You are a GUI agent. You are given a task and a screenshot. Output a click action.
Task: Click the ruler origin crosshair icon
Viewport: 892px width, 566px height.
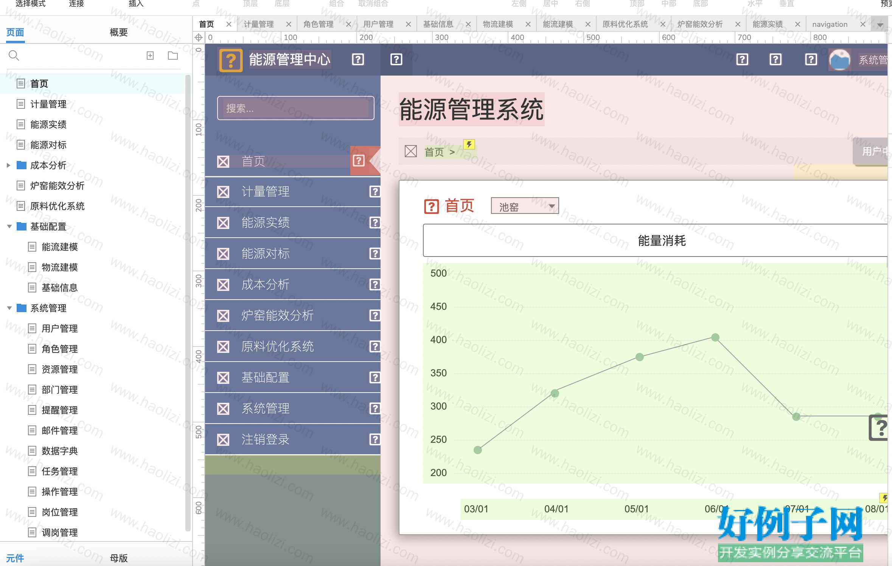(x=199, y=37)
